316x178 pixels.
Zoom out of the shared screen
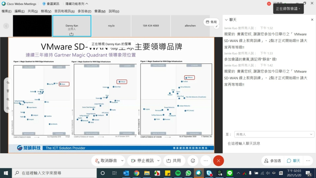pyautogui.click(x=8, y=108)
